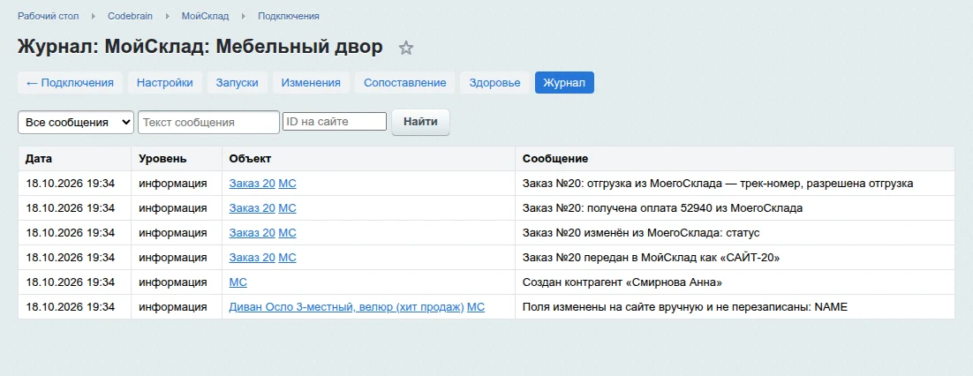This screenshot has height=376, width=973.
Task: Select the active 'Журнал' tab
Action: coord(564,82)
